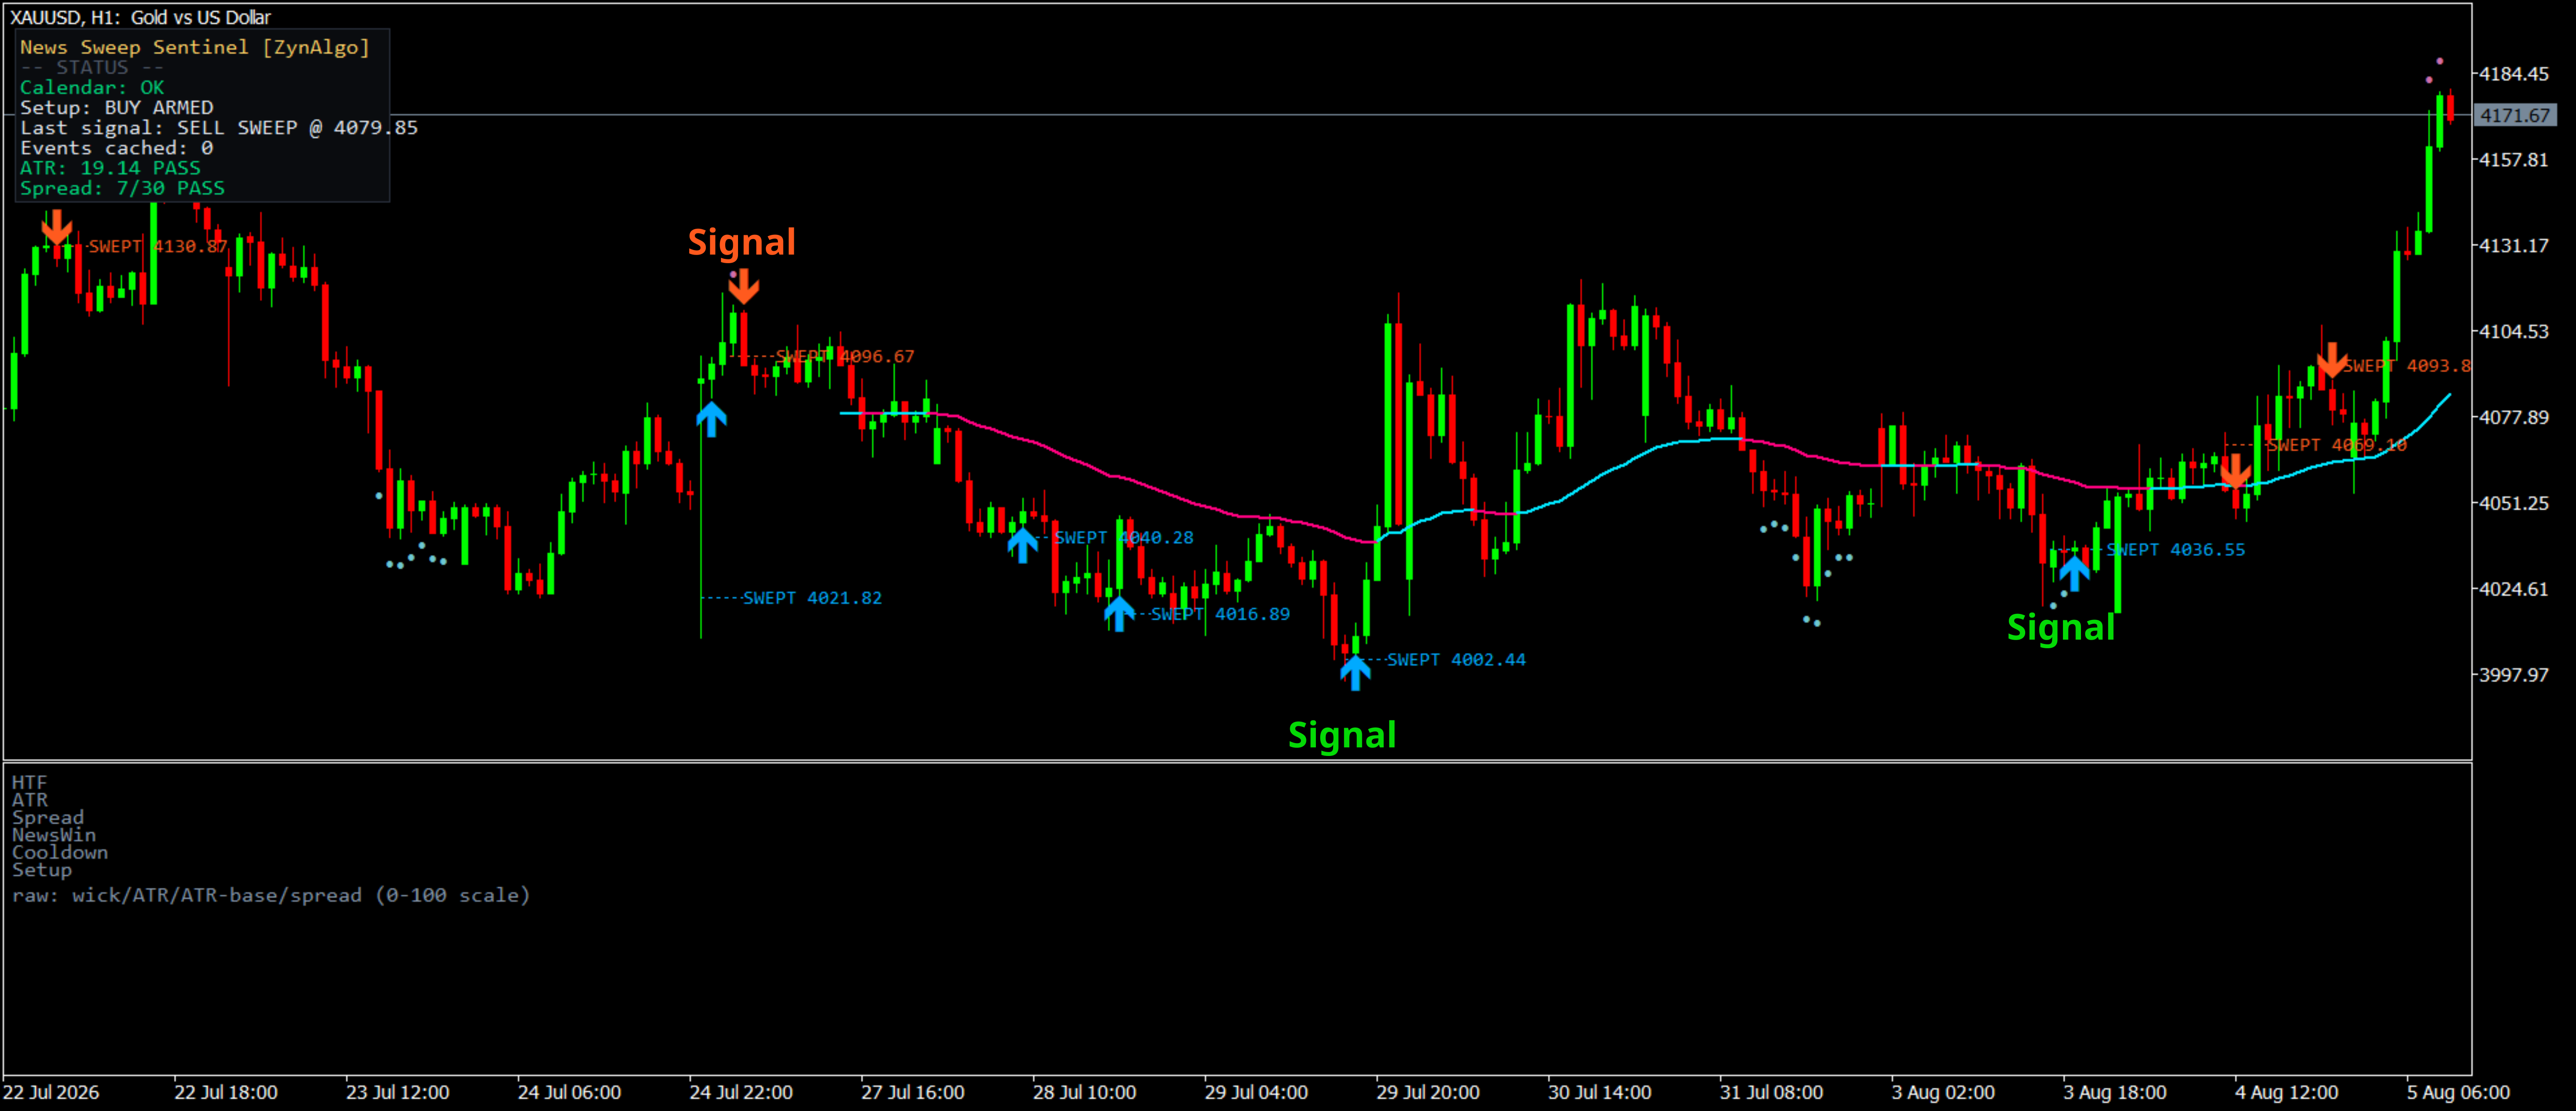Click the Last signal: SELL SWEEP line
Viewport: 2576px width, 1111px height.
pyautogui.click(x=219, y=127)
